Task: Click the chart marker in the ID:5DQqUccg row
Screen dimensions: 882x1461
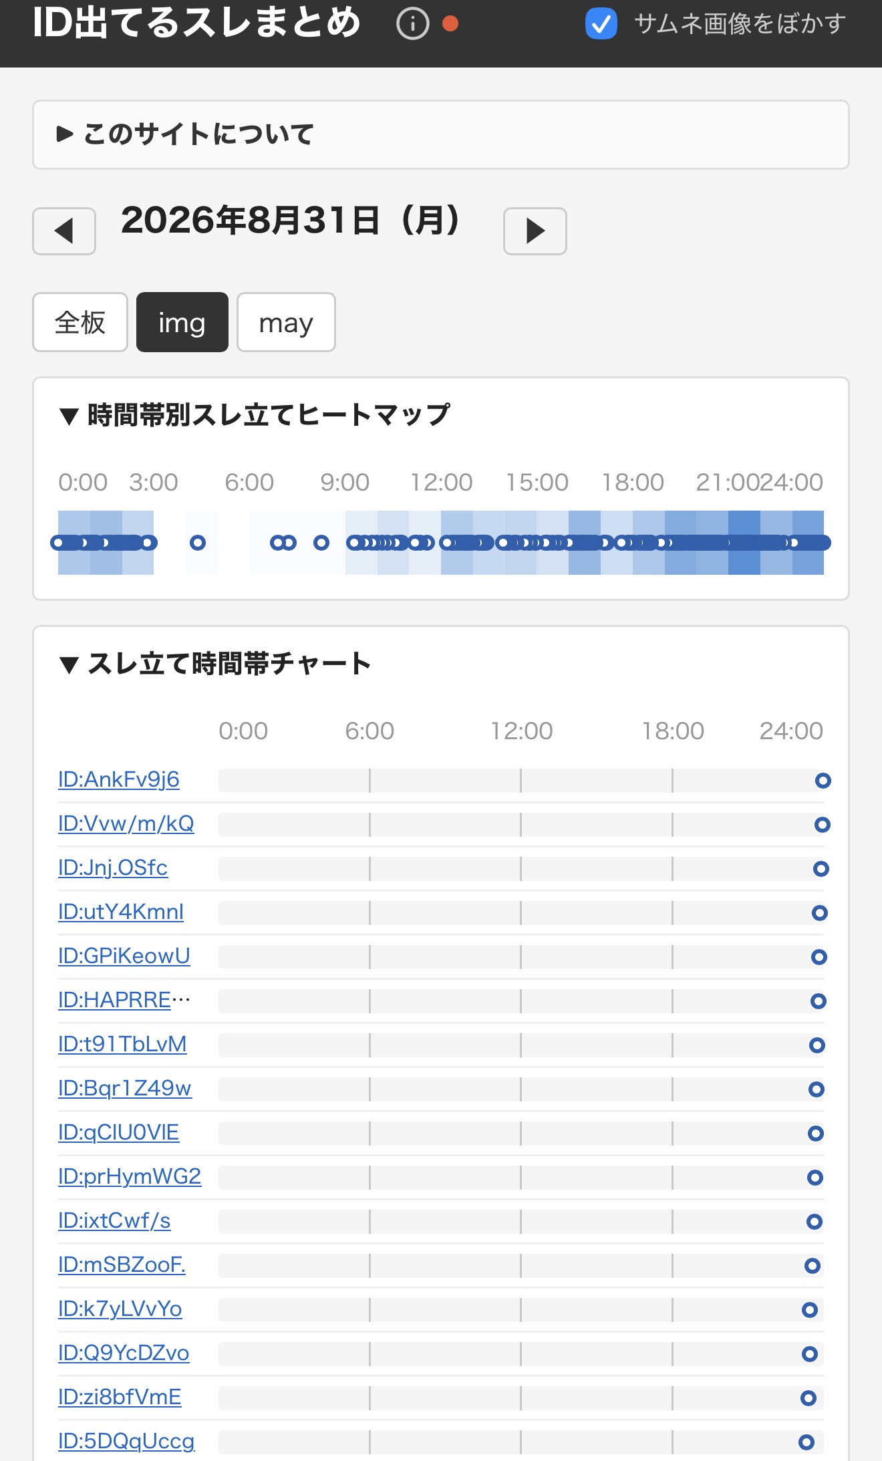Action: click(x=806, y=1442)
